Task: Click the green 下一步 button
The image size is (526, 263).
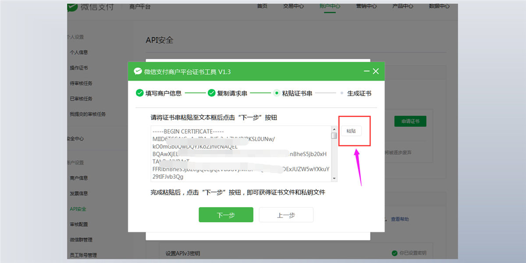Action: point(226,215)
